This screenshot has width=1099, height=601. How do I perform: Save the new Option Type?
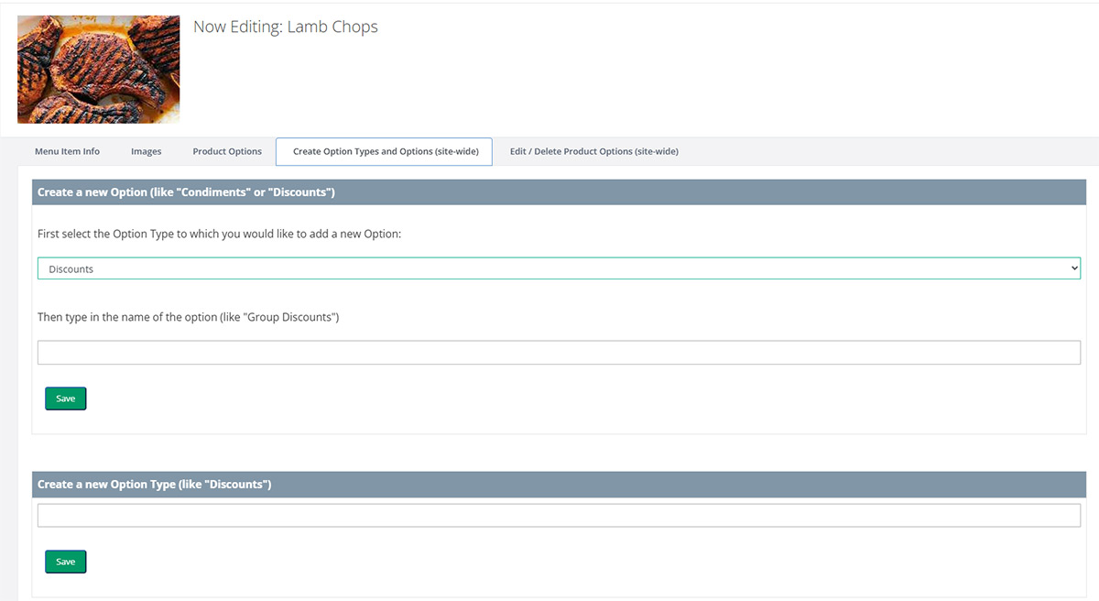66,562
